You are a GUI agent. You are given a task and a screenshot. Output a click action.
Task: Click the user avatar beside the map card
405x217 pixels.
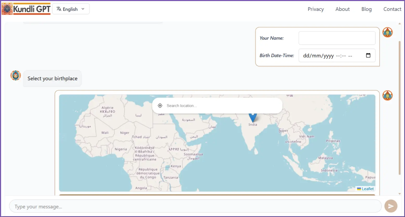pos(387,95)
